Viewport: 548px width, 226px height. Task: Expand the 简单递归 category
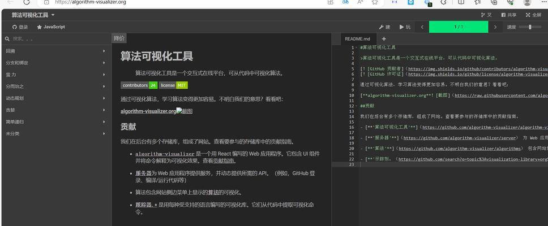(55, 121)
